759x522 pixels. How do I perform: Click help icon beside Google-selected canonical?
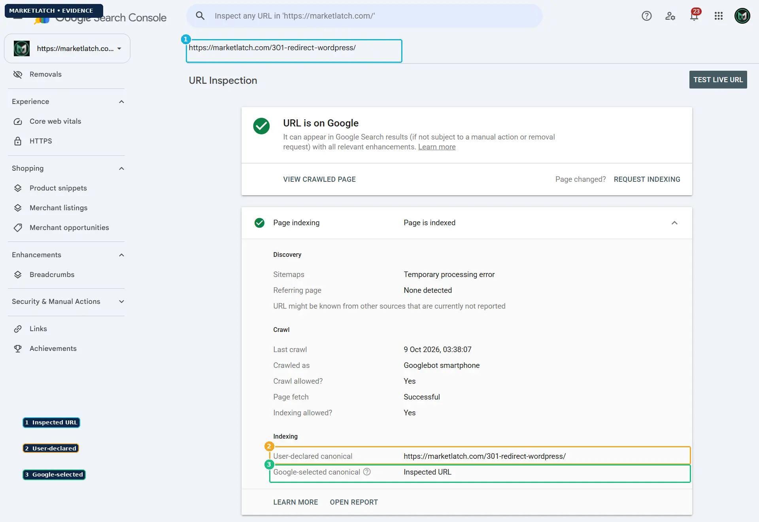click(x=367, y=472)
